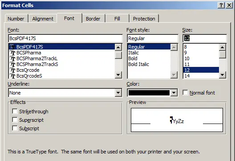
Task: Enable the Normal font checkbox
Action: tap(185, 92)
